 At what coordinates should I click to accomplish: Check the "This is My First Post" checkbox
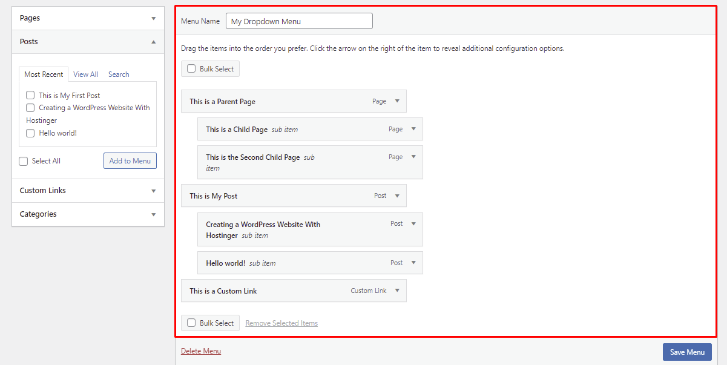click(x=30, y=95)
